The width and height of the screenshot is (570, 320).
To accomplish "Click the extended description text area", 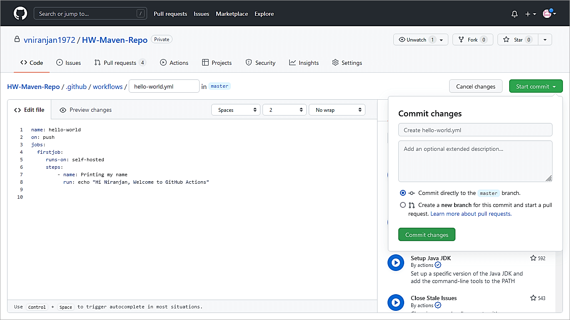I will click(x=475, y=161).
